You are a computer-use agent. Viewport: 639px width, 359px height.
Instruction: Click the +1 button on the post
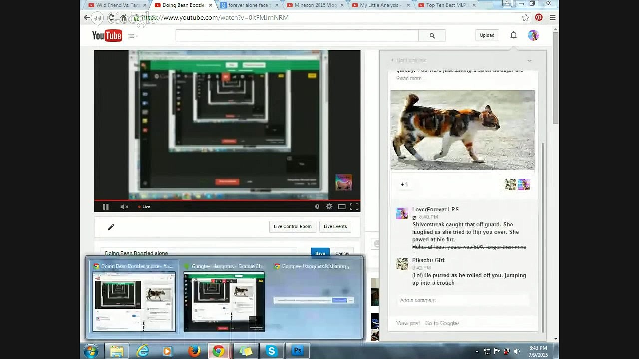pos(404,184)
